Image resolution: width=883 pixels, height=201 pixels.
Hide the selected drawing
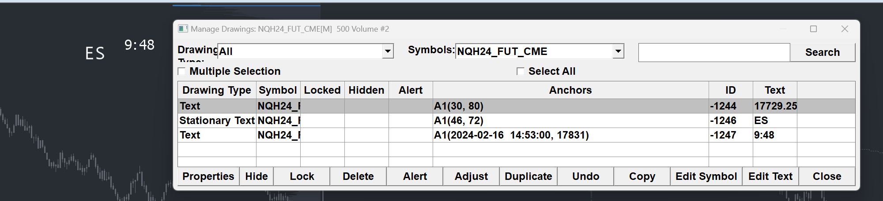(x=257, y=176)
